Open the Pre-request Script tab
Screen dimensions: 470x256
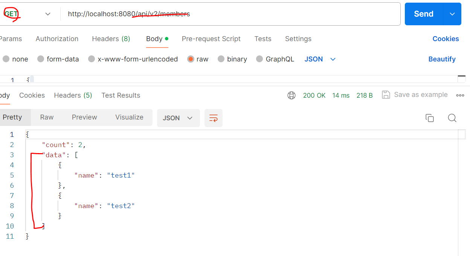click(211, 39)
